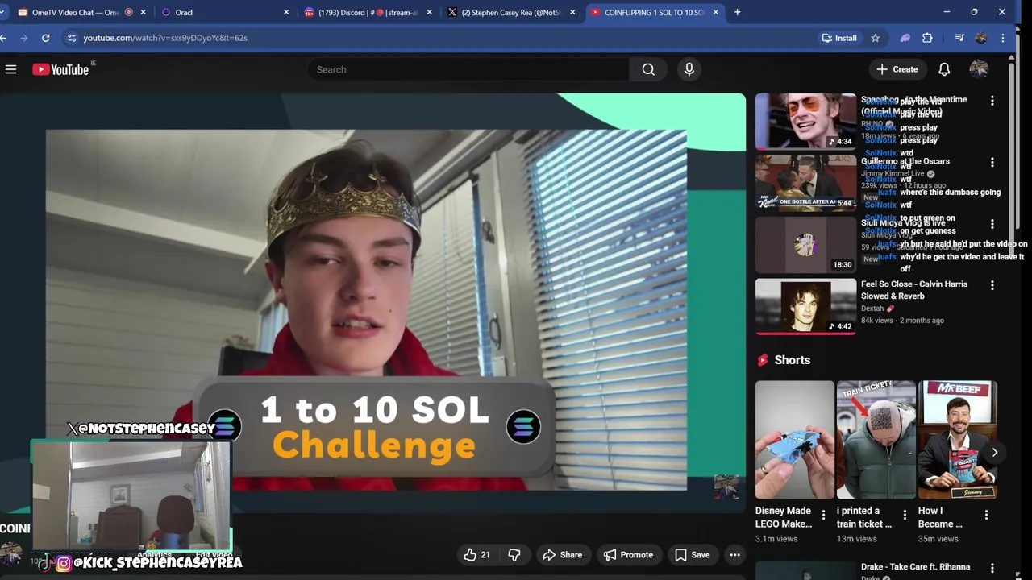Click the Share button

[562, 554]
